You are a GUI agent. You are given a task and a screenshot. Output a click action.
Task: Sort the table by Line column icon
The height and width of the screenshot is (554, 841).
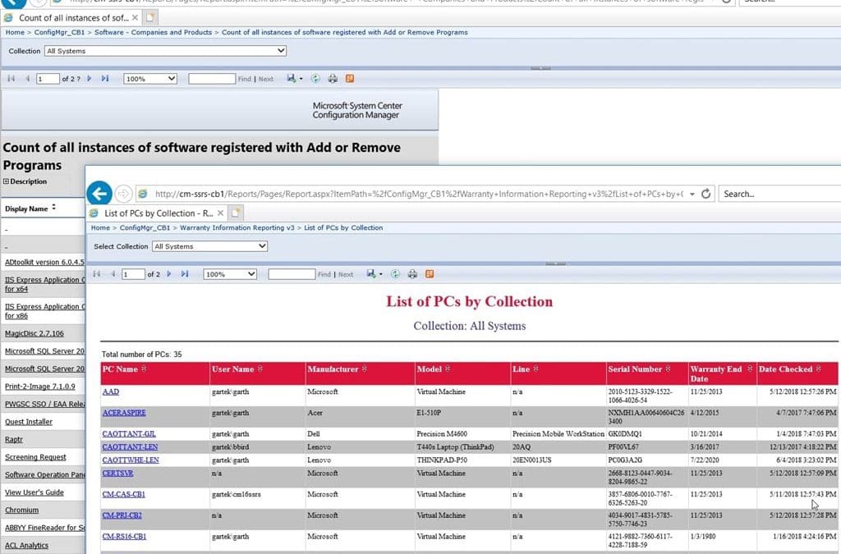(x=535, y=369)
